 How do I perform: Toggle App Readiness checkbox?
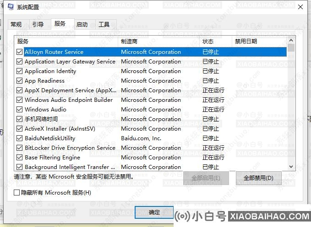(19, 81)
